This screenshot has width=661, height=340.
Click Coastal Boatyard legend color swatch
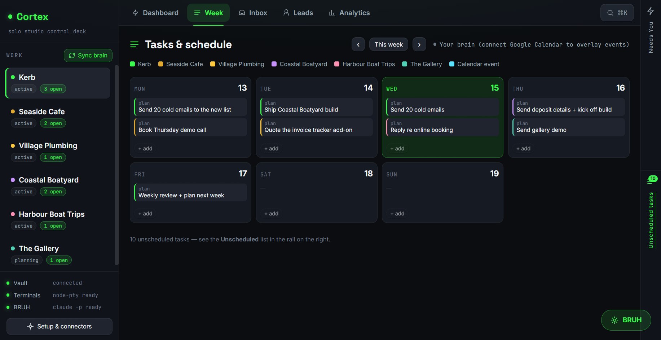(274, 64)
